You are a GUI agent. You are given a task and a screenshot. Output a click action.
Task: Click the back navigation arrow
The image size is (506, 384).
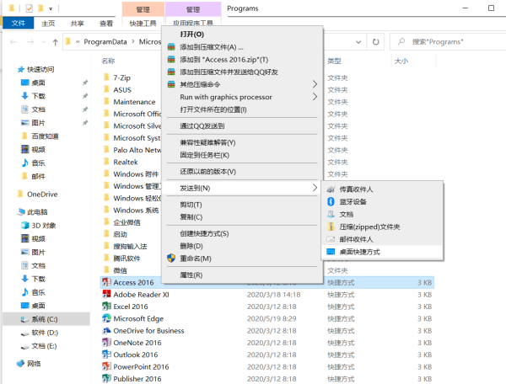coord(13,42)
